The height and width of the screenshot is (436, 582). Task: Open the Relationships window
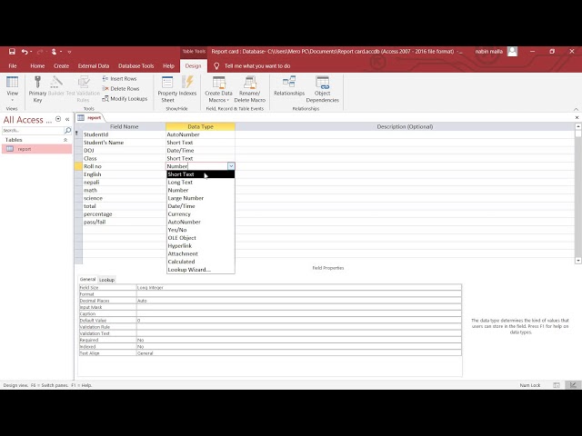coord(289,87)
